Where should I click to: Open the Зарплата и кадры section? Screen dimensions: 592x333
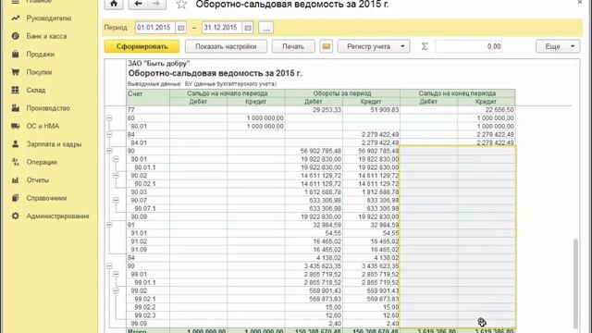[x=54, y=144]
